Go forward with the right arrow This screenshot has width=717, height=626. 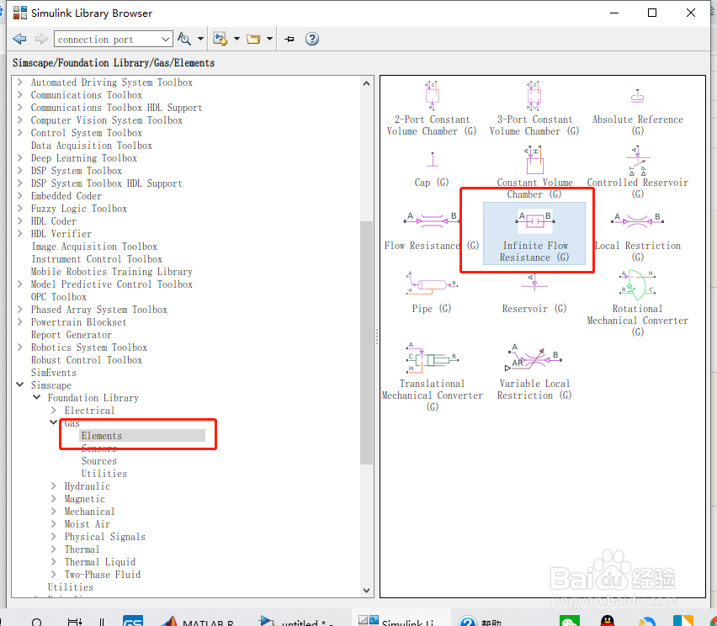[41, 39]
